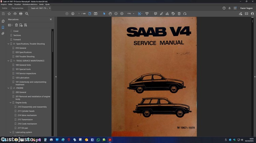The height and width of the screenshot is (143, 256).
Task: Click the page number input field
Action: (79, 14)
